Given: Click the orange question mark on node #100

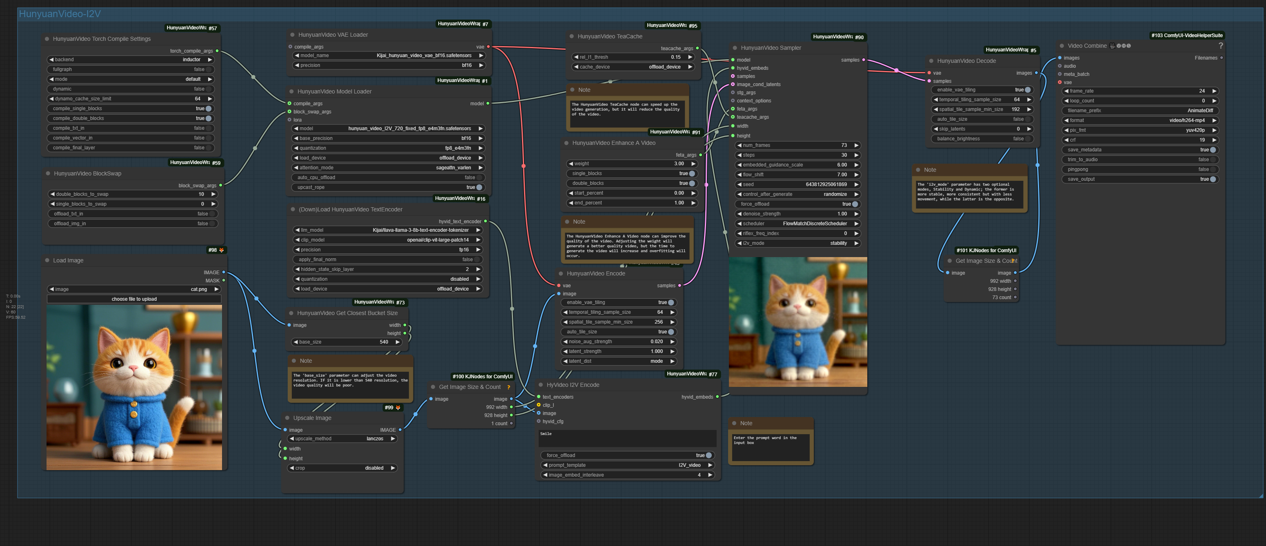Looking at the screenshot, I should [509, 387].
